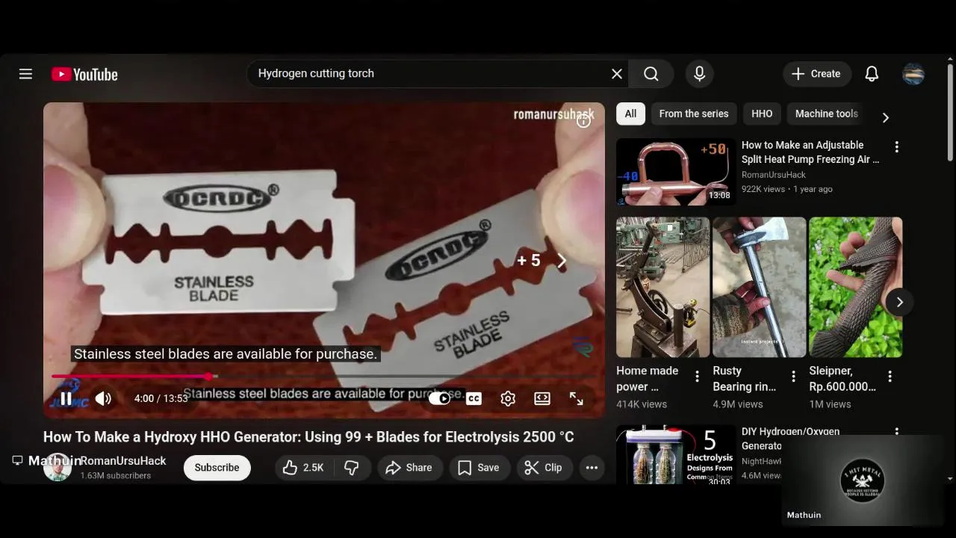Screen dimensions: 956x538
Task: Select the From the series chip
Action: point(694,114)
